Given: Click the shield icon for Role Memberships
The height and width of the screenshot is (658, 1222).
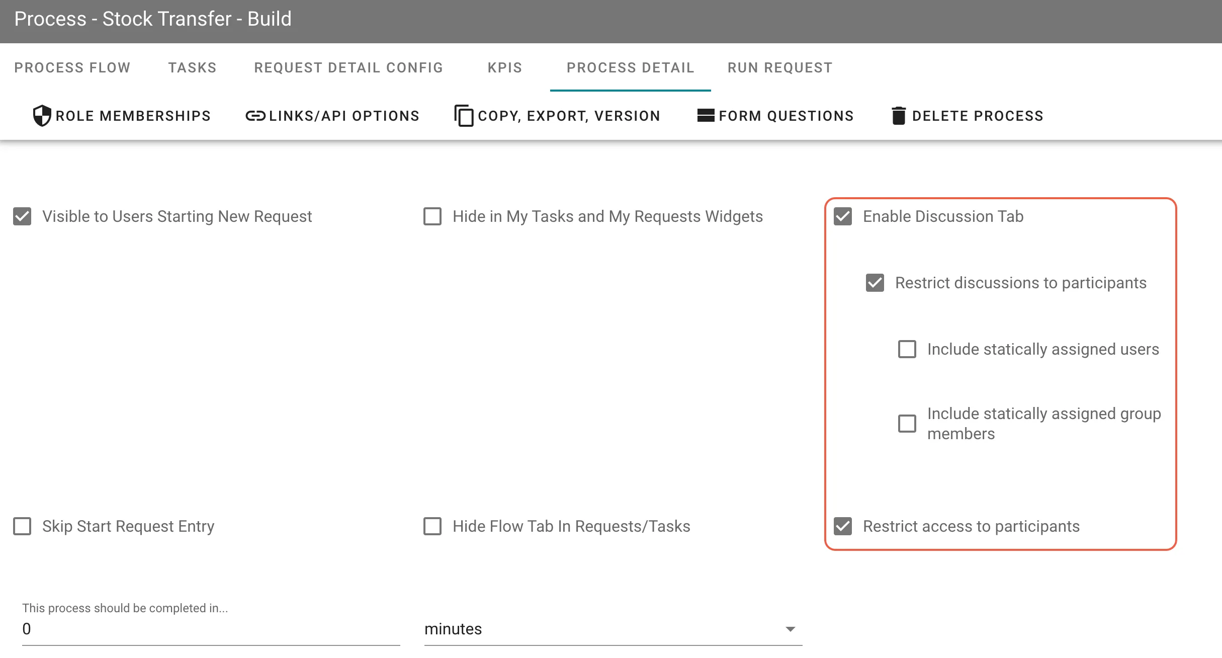Looking at the screenshot, I should [x=42, y=115].
